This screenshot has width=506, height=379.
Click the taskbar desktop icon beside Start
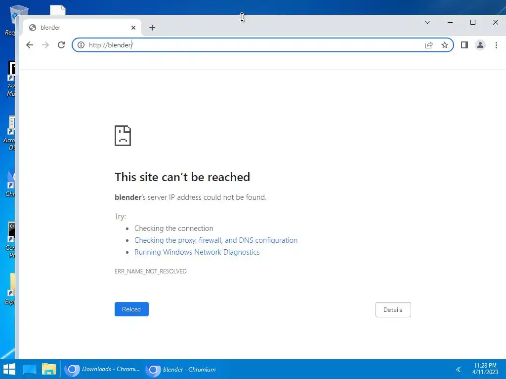click(x=29, y=369)
